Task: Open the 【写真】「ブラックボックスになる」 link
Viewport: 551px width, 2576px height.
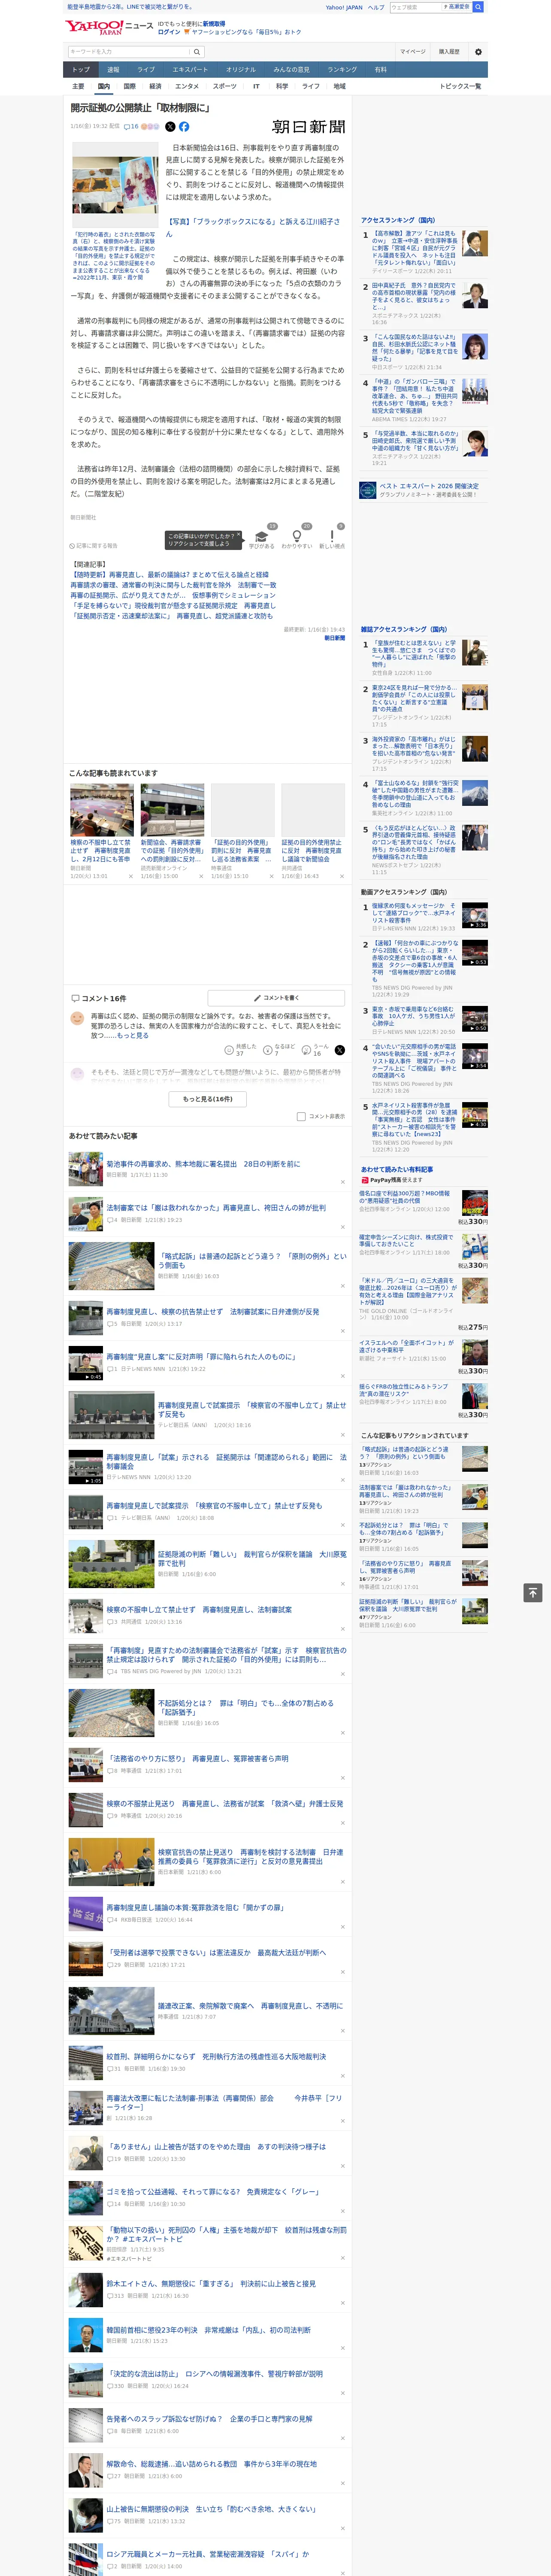Action: (253, 227)
